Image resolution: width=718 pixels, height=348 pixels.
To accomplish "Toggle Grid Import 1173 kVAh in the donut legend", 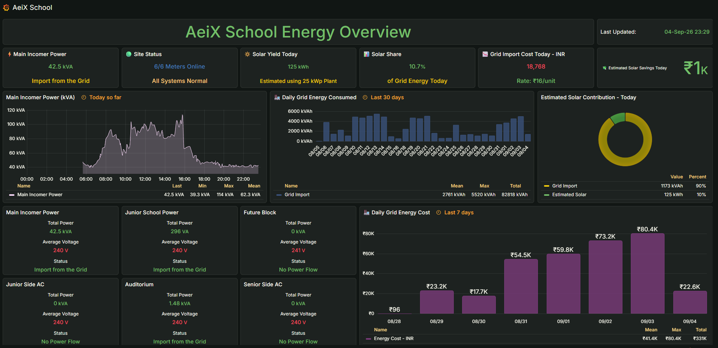I will [564, 186].
